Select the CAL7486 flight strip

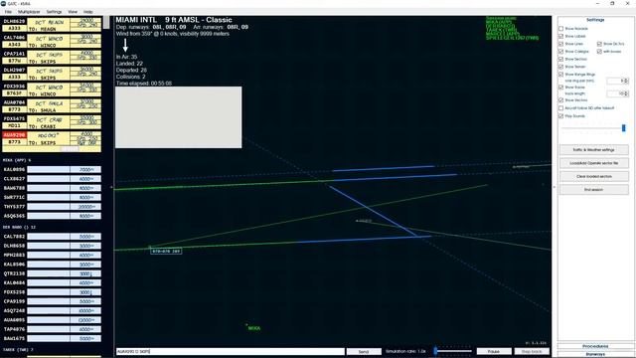coord(52,41)
